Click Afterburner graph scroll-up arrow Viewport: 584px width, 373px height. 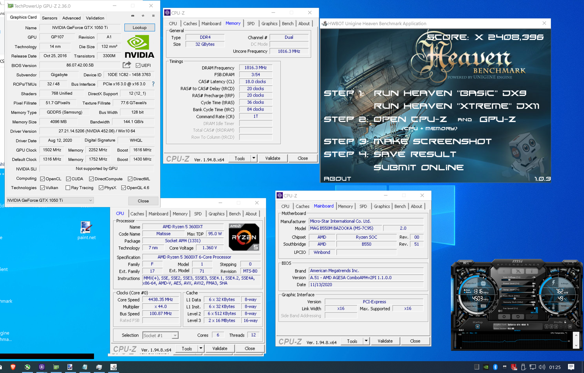point(576,335)
